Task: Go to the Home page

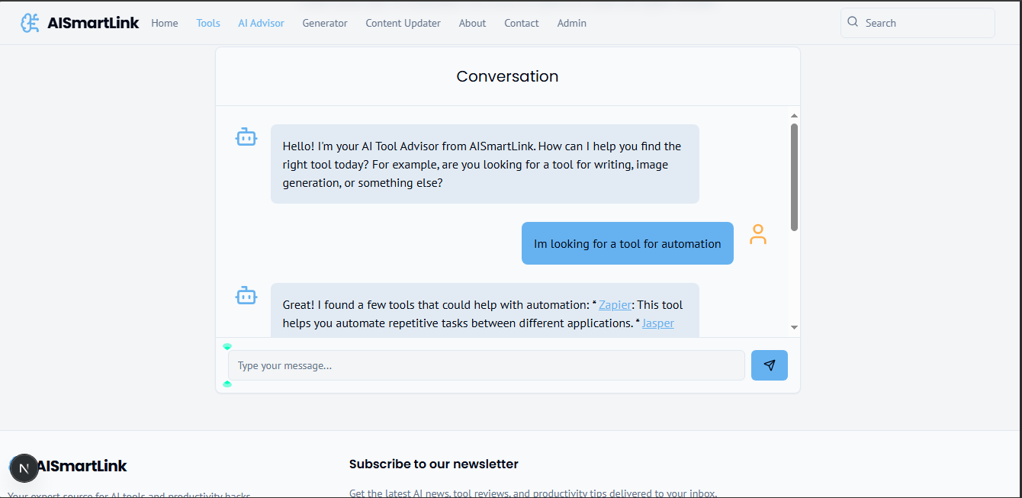Action: [x=164, y=23]
